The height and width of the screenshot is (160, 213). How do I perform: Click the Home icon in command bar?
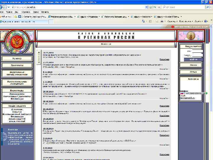(143, 21)
